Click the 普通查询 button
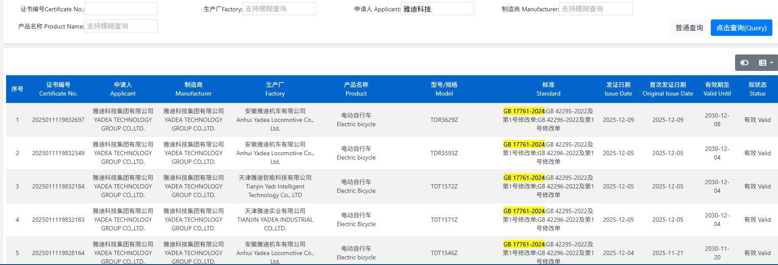The height and width of the screenshot is (265, 778). point(689,28)
